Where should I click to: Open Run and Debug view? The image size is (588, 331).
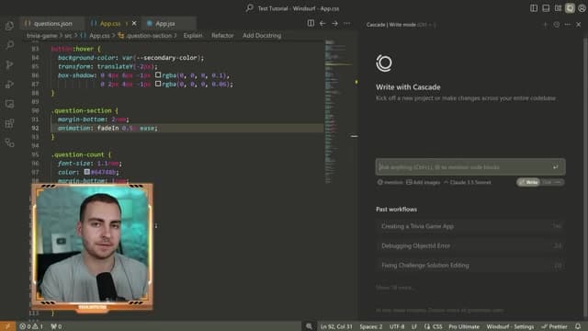10,84
